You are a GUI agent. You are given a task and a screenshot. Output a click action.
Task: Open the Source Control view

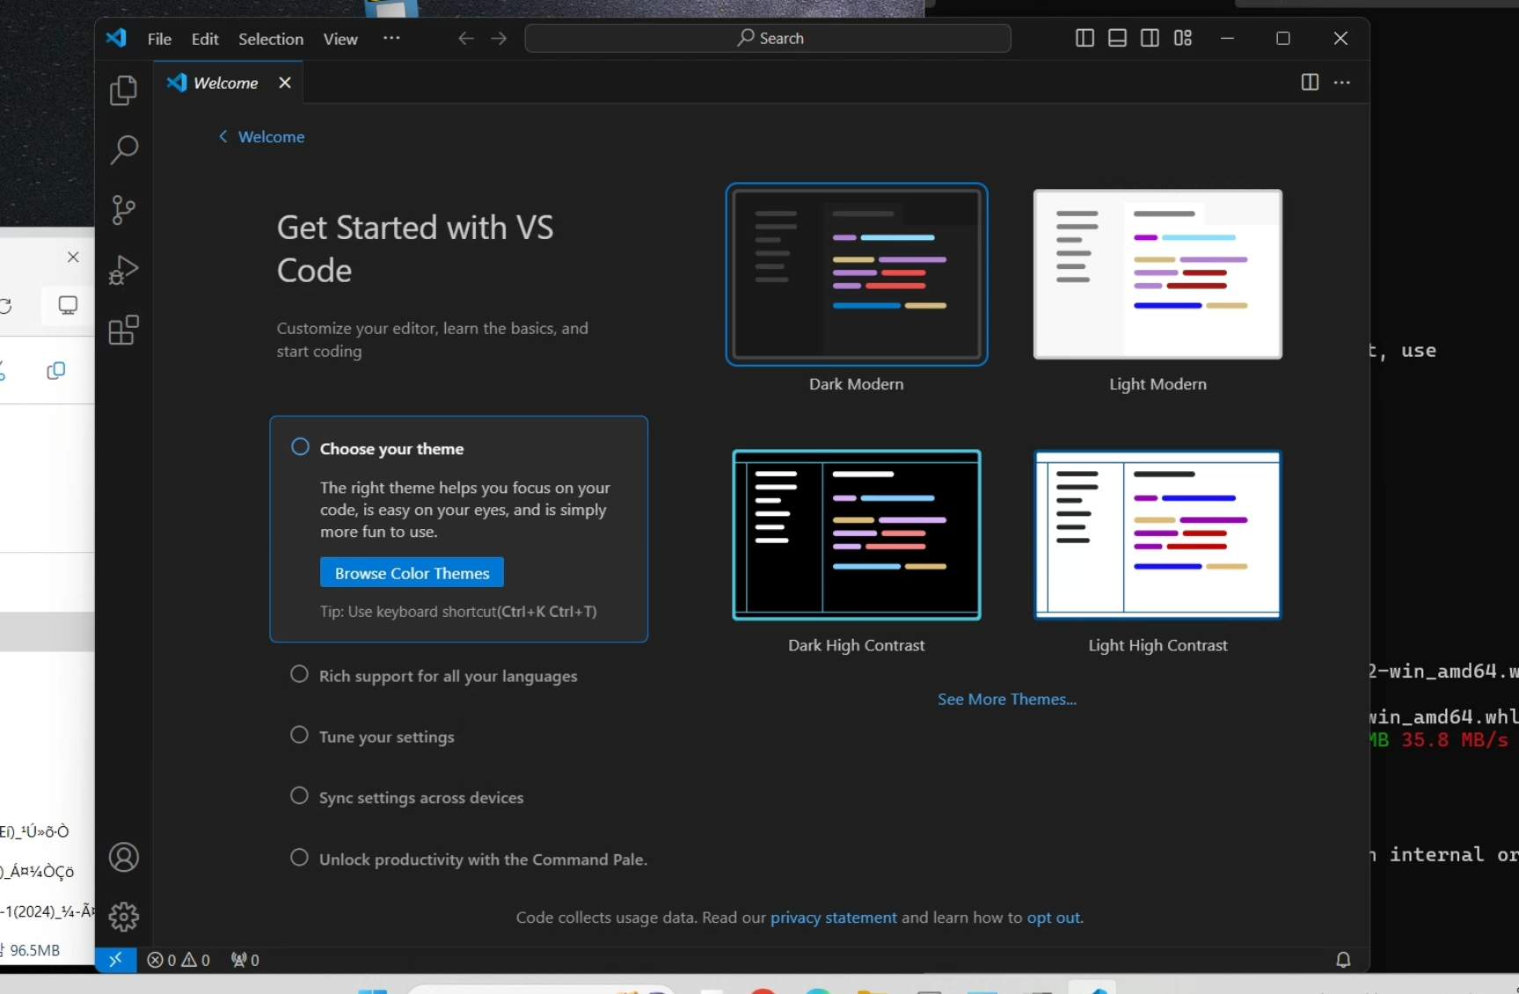123,210
